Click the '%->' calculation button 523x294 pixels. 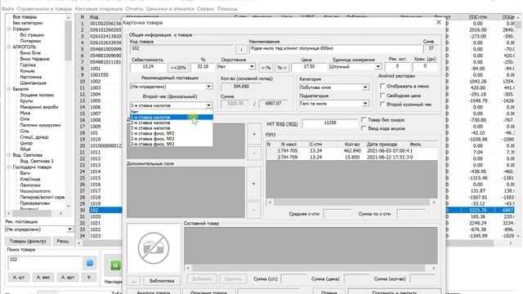coord(282,67)
